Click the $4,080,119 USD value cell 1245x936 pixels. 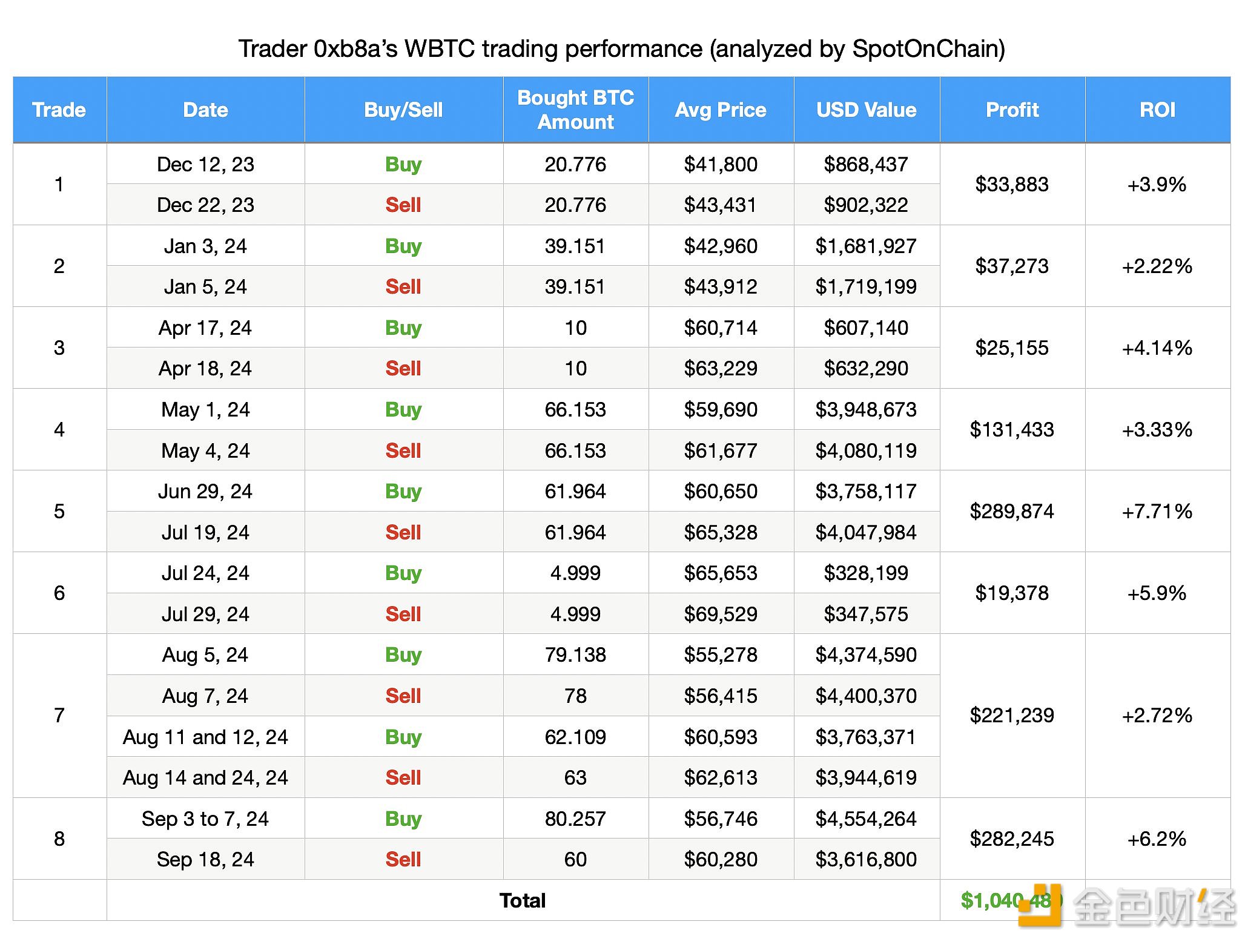click(866, 450)
